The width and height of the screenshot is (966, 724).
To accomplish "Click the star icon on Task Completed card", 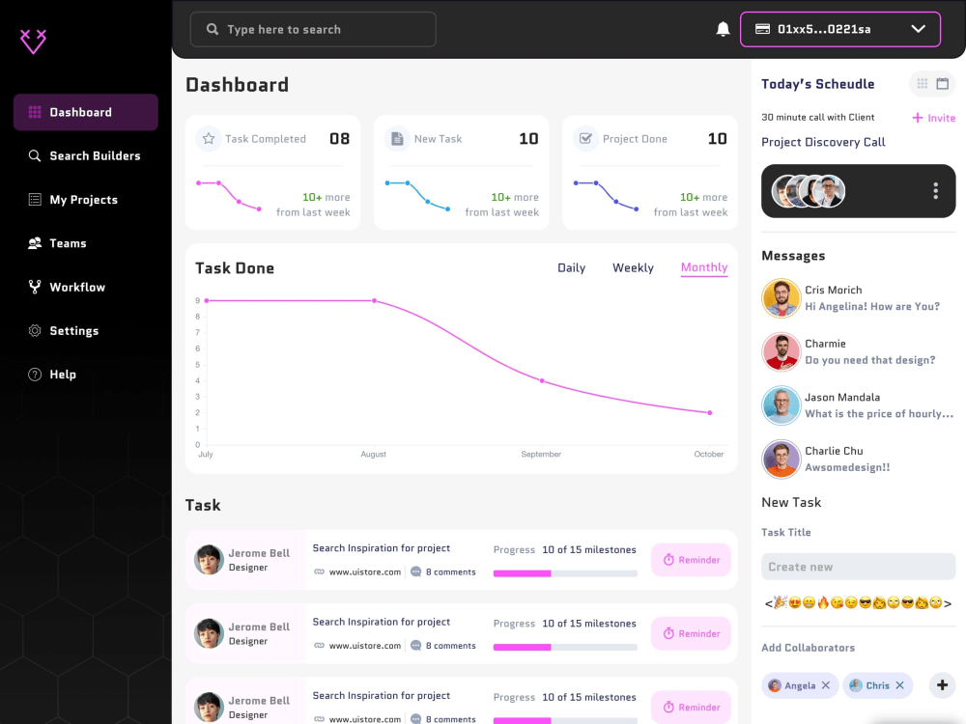I will pyautogui.click(x=209, y=138).
